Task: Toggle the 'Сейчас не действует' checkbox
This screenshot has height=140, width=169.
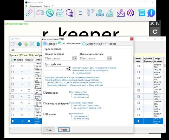Action: coord(45,104)
